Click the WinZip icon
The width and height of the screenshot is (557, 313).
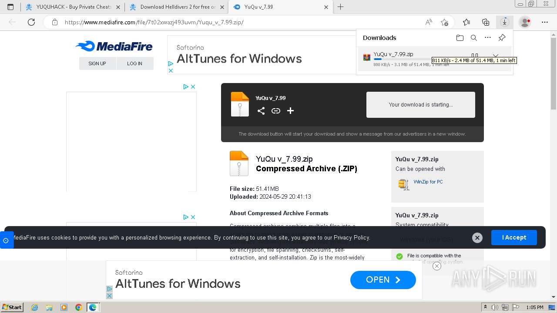[x=404, y=184]
